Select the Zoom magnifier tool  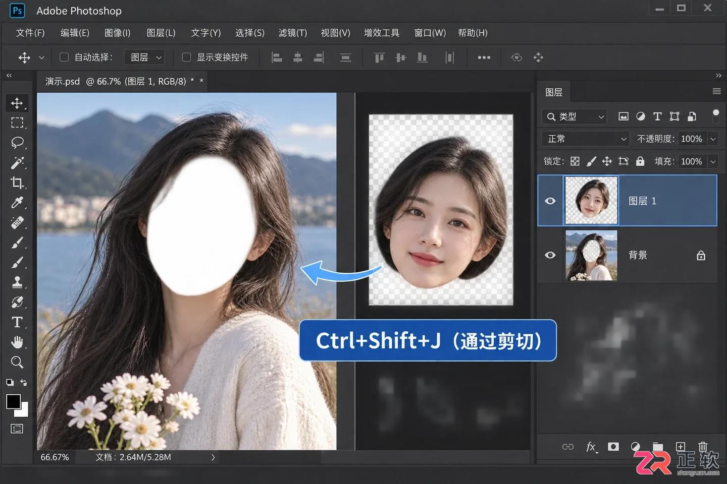(x=17, y=362)
